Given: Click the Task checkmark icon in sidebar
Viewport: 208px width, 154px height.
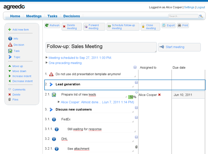Looking at the screenshot, I should [x=10, y=51].
